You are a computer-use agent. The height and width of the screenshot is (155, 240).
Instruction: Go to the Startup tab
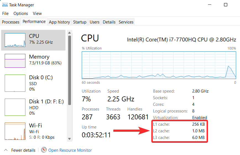80,22
